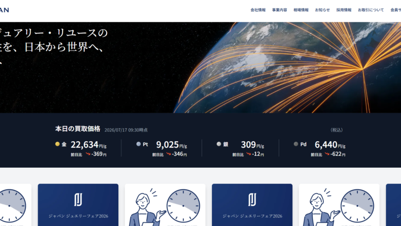Open the 会社情報 menu item

pos(258,10)
